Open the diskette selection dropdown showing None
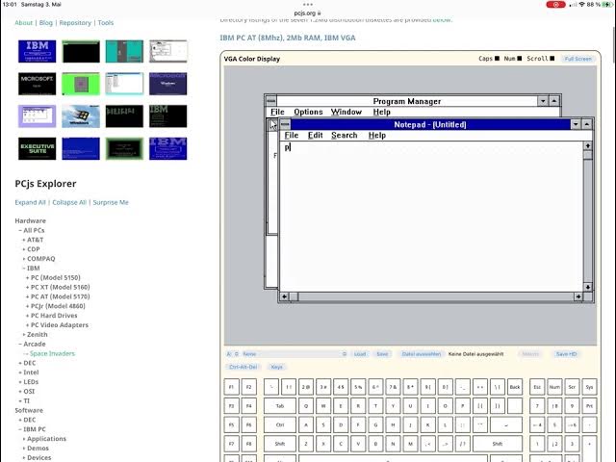Viewport: 616px width, 462px height. (295, 354)
